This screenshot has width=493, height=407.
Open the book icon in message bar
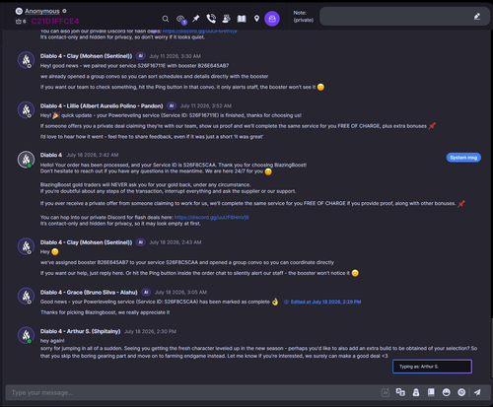(431, 392)
